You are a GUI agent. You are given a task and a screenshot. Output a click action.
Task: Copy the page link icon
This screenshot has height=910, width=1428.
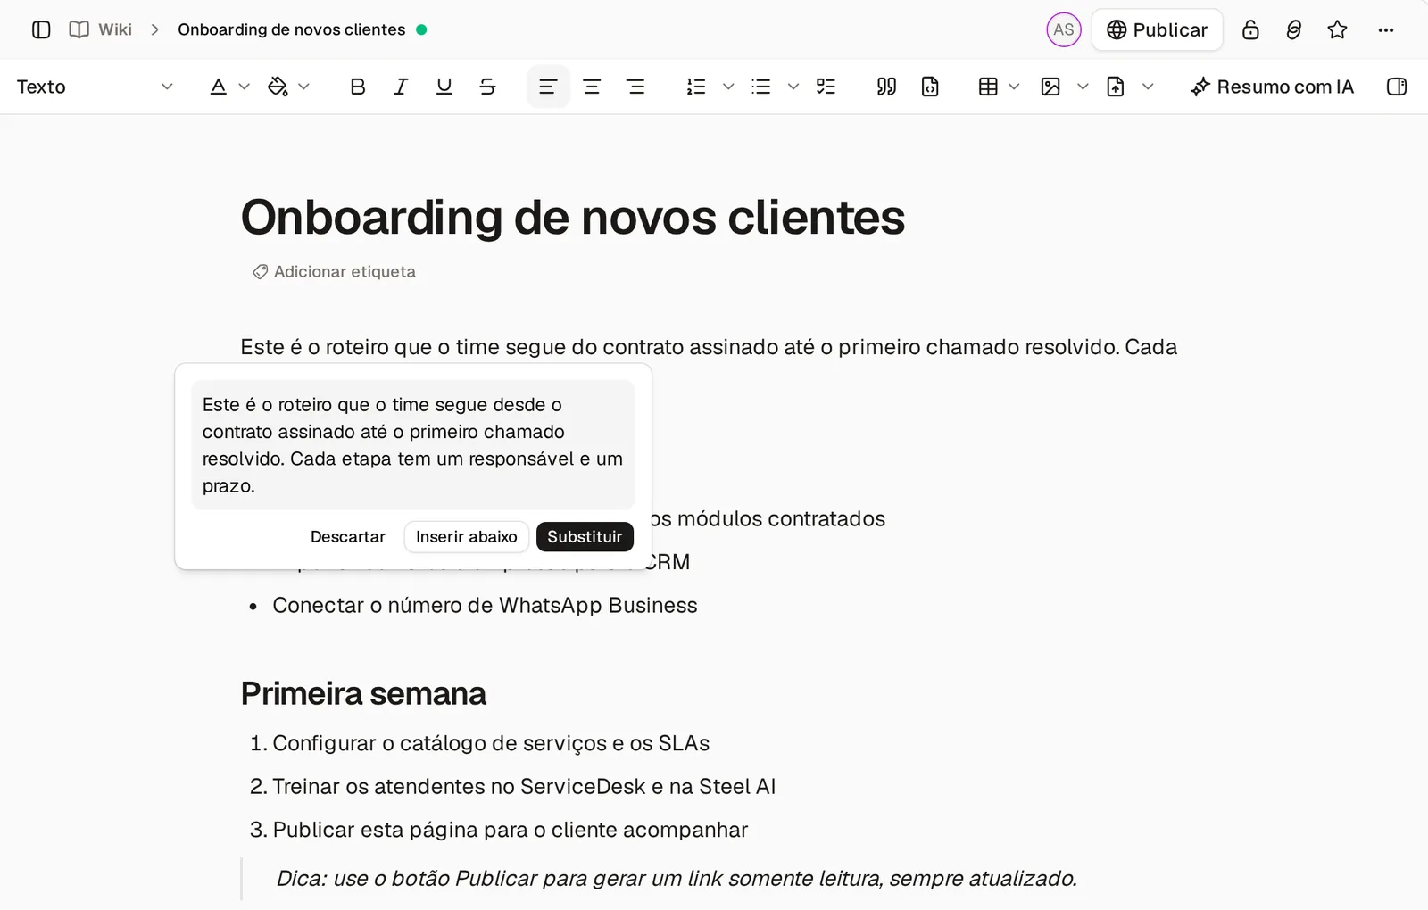coord(1293,29)
